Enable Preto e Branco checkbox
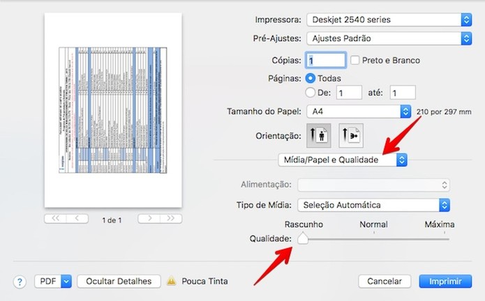 [355, 61]
